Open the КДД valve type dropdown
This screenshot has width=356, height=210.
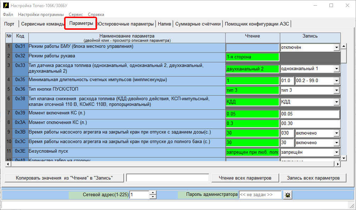point(337,102)
